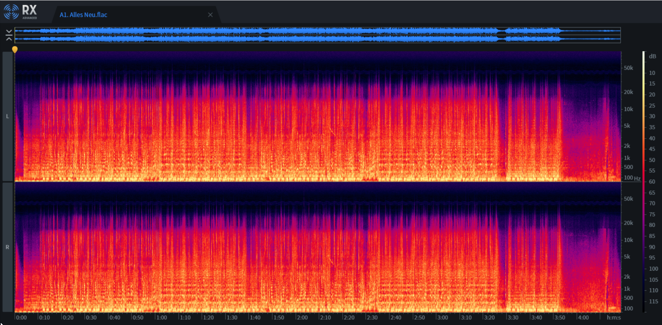
Task: Click the 100 Hz label on the left channel frequency scale
Action: pos(632,178)
